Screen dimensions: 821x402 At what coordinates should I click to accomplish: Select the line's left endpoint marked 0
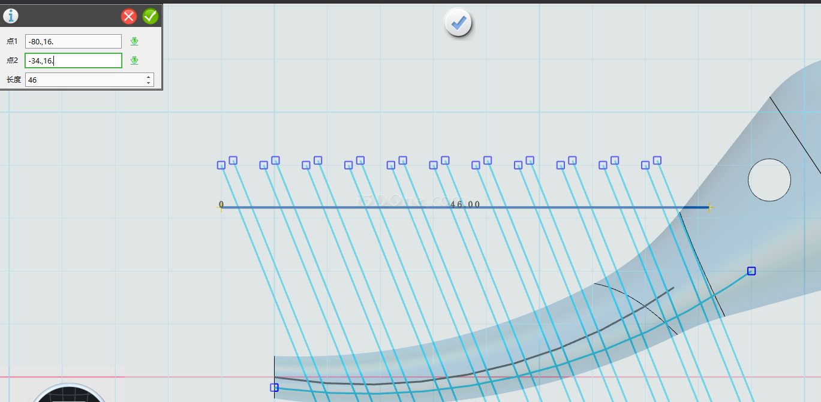(x=221, y=207)
